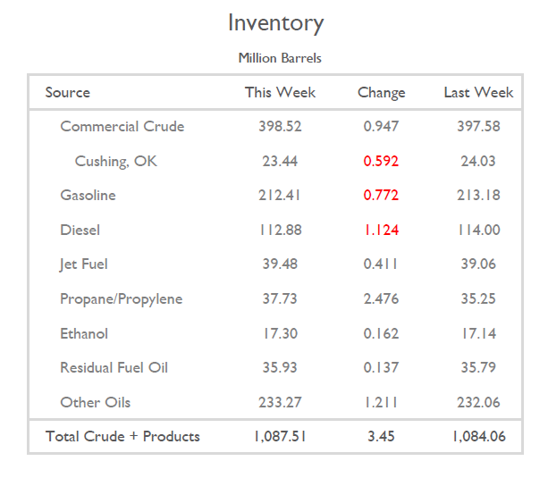Select the Commercial Crude row label
548x478 pixels.
coord(122,126)
